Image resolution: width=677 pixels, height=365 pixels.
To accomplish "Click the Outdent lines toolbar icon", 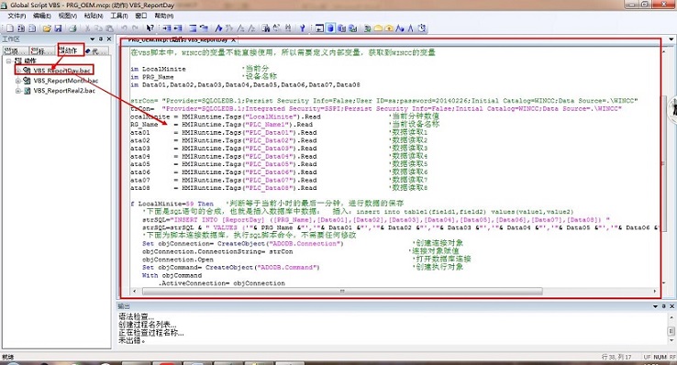I will pos(177,28).
